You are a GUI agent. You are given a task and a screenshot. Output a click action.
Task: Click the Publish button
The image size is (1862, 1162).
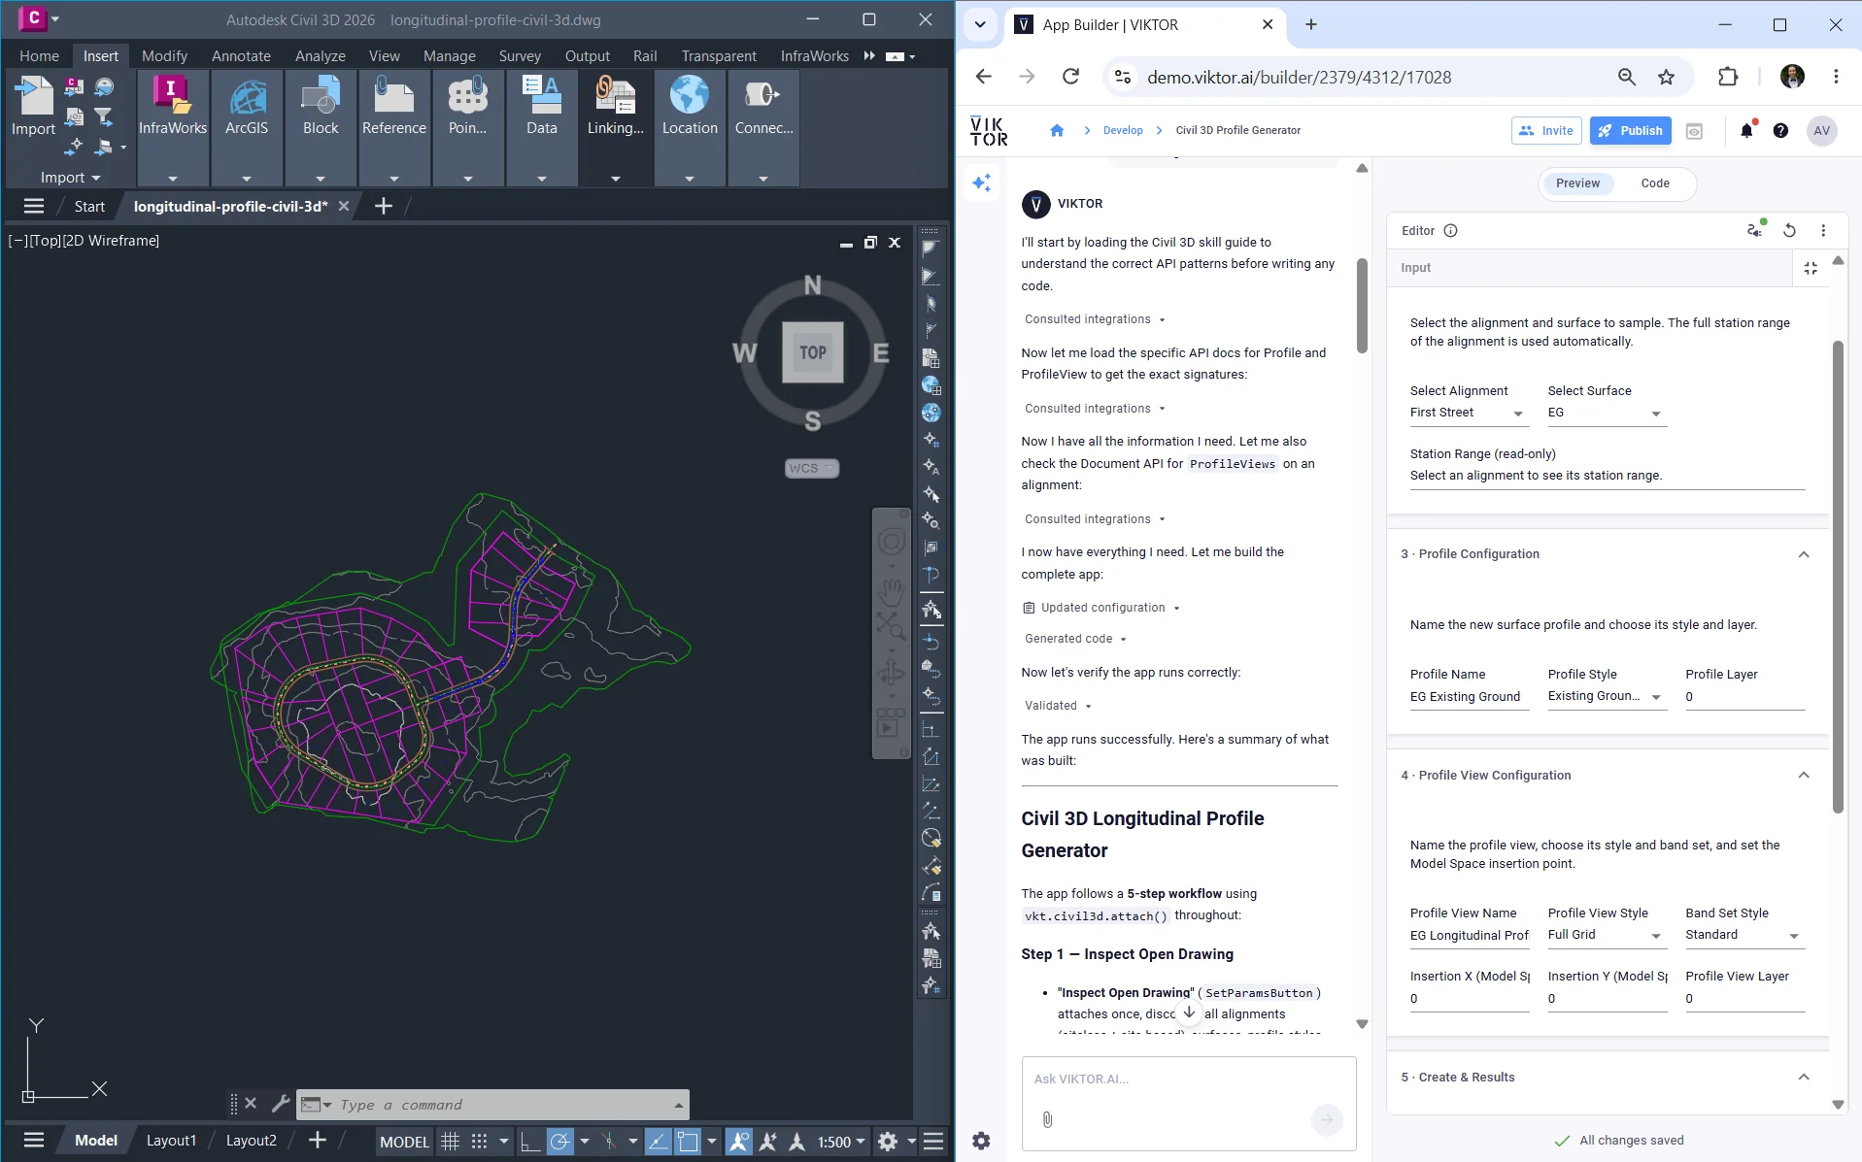[1630, 130]
